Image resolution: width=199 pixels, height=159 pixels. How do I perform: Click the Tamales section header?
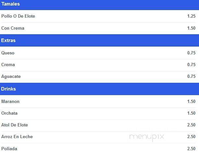pyautogui.click(x=99, y=5)
